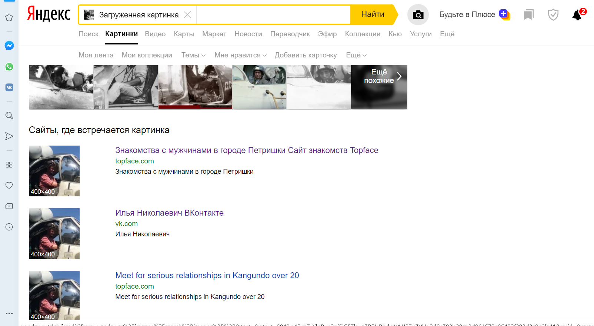Open Facebook Messenger in the sidebar
Image resolution: width=594 pixels, height=326 pixels.
click(x=9, y=46)
